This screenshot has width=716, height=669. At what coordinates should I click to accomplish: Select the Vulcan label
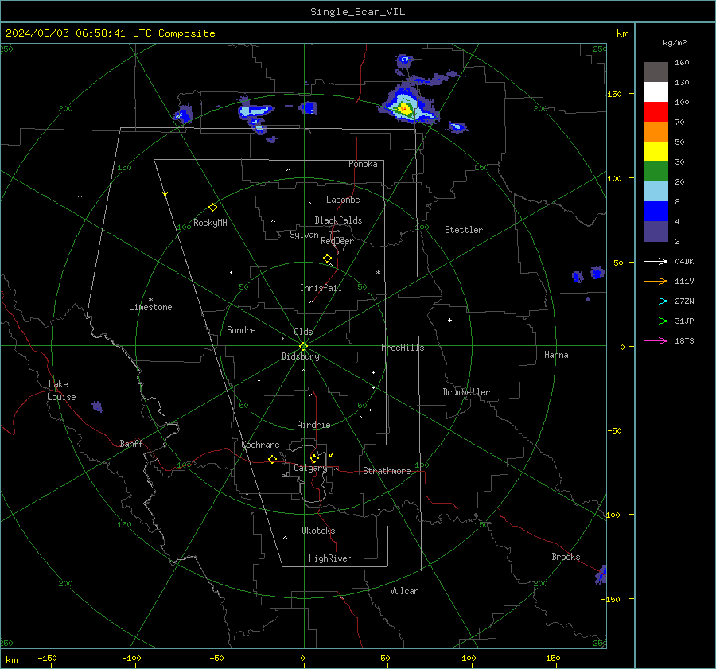coord(404,591)
